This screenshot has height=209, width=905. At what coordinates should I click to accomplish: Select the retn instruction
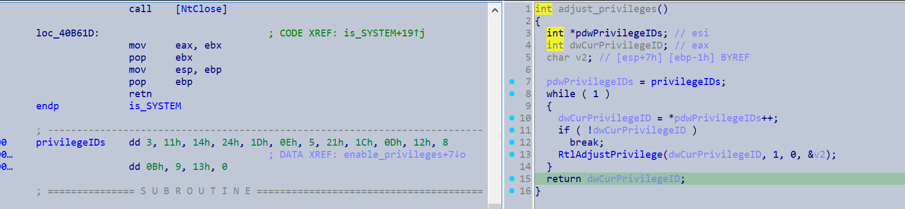[140, 94]
